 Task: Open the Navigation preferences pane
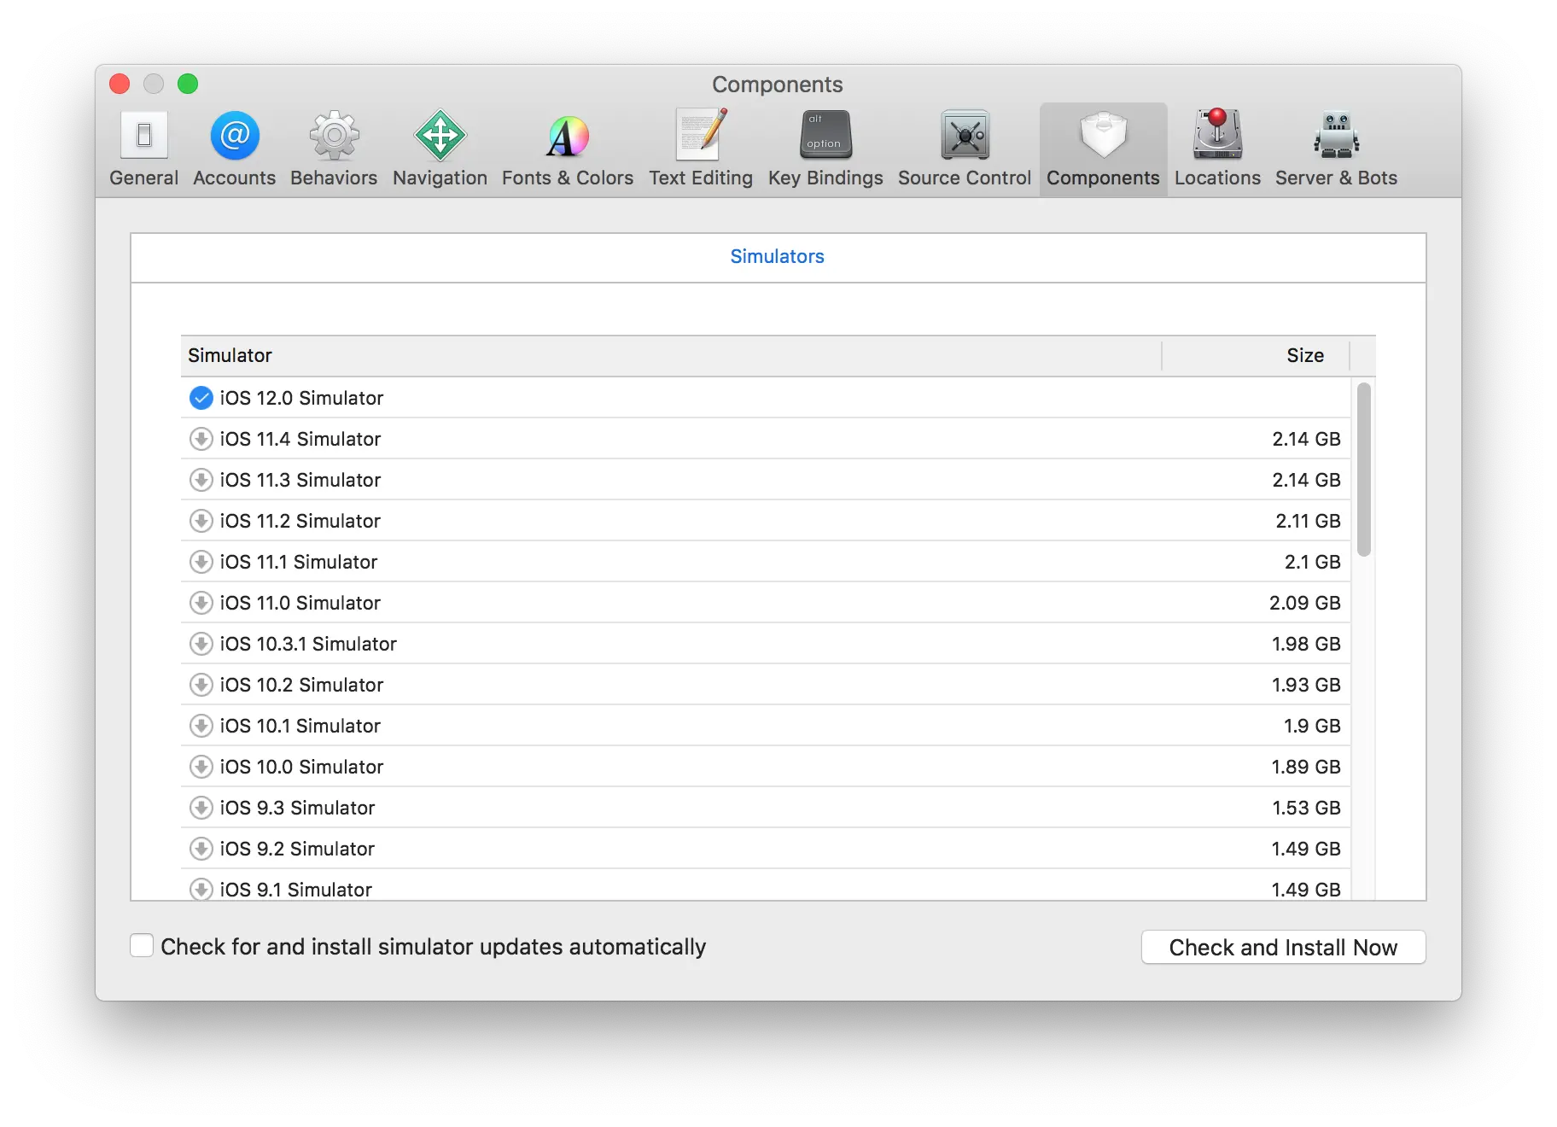coord(440,149)
